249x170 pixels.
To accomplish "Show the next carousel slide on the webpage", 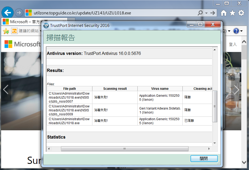I will (236, 90).
